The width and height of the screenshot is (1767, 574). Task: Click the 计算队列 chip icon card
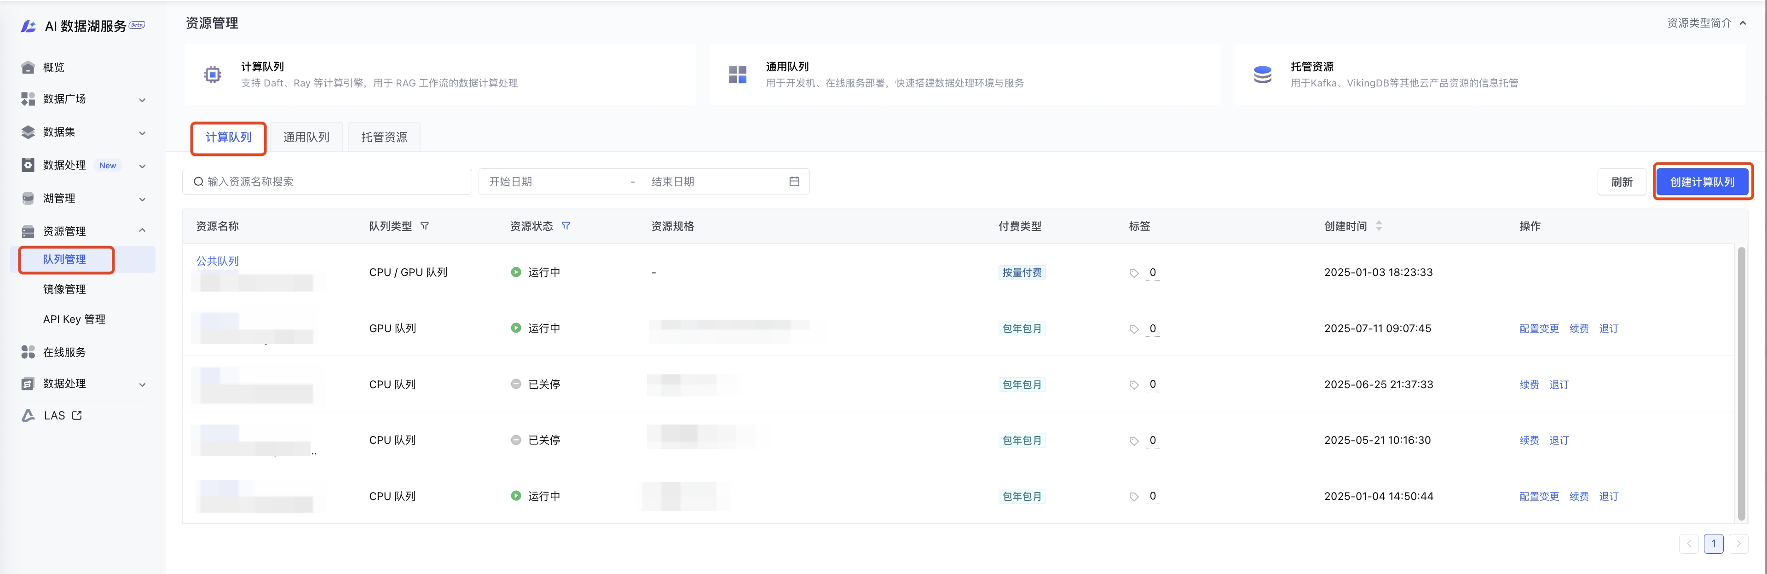pos(213,74)
